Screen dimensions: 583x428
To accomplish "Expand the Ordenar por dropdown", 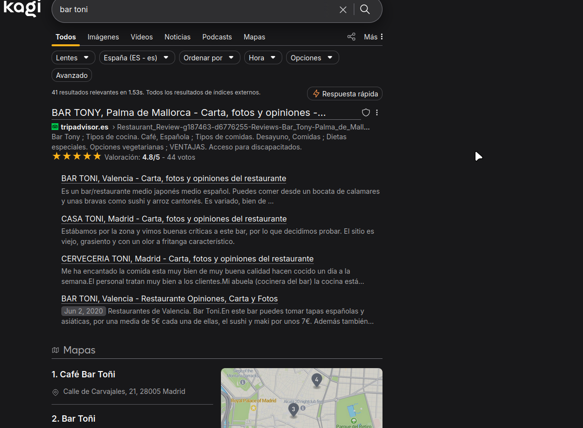I will click(209, 57).
